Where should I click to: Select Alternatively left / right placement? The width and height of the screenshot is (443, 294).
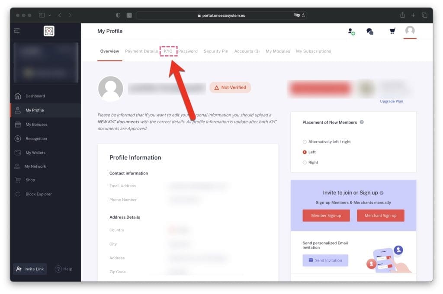305,142
